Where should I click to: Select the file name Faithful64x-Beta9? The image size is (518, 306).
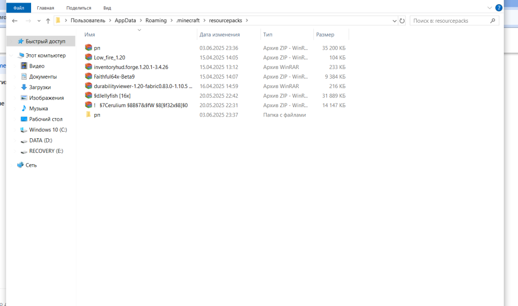(x=114, y=77)
